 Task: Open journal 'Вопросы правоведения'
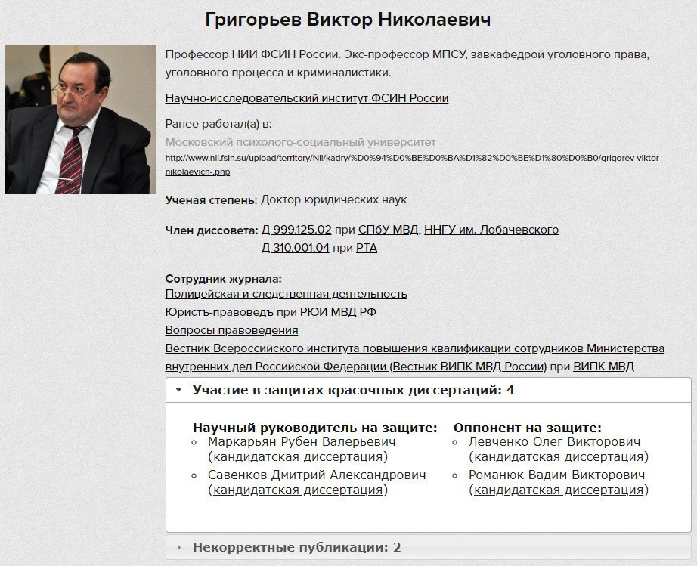click(x=231, y=330)
